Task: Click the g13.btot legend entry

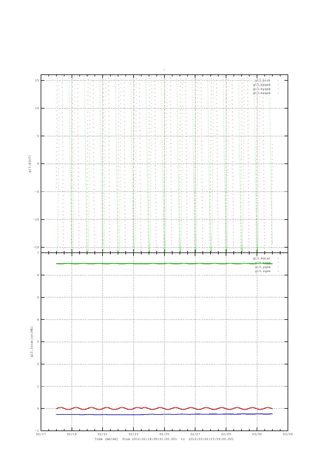Action: (x=263, y=80)
